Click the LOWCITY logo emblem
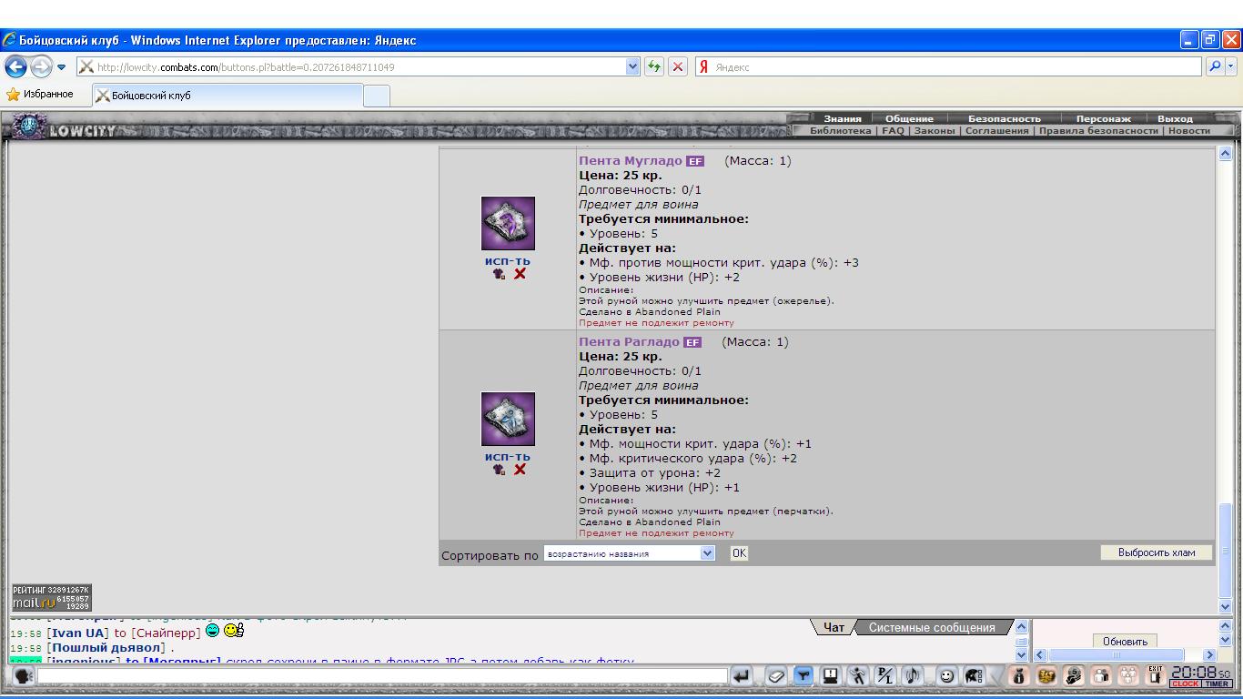Image resolution: width=1243 pixels, height=699 pixels. point(28,126)
